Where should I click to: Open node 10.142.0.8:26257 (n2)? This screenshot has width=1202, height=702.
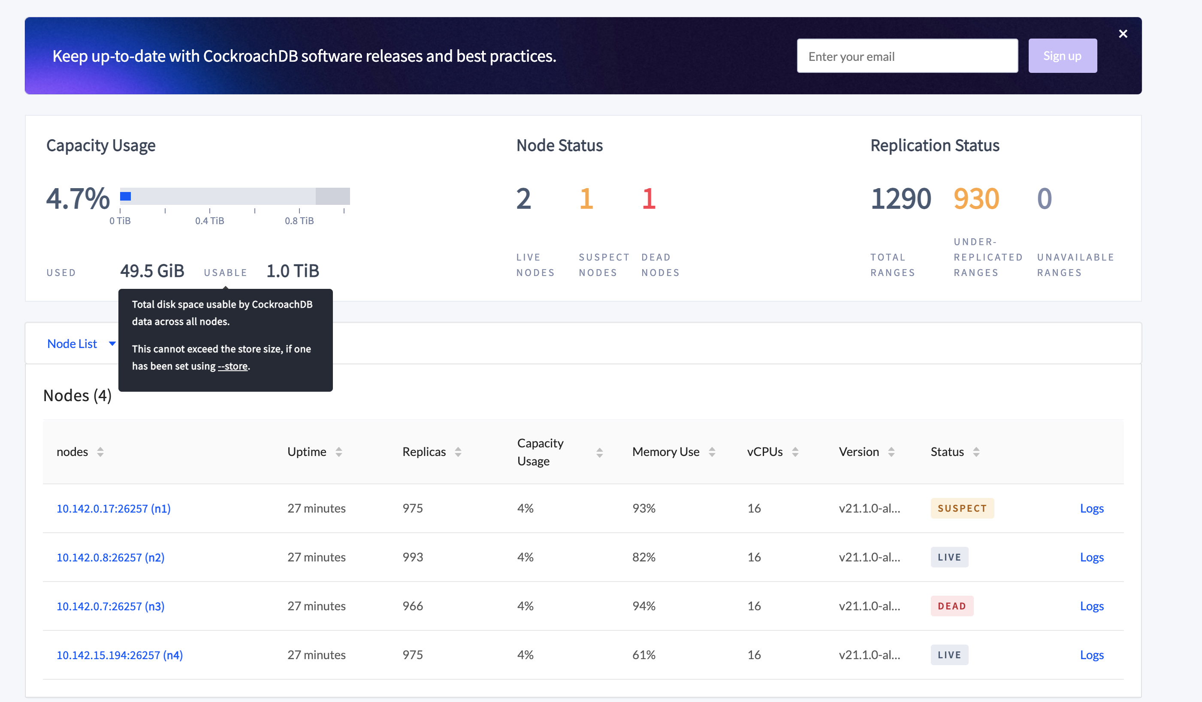(x=111, y=557)
